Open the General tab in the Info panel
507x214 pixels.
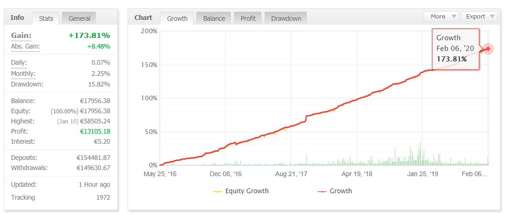coord(79,18)
